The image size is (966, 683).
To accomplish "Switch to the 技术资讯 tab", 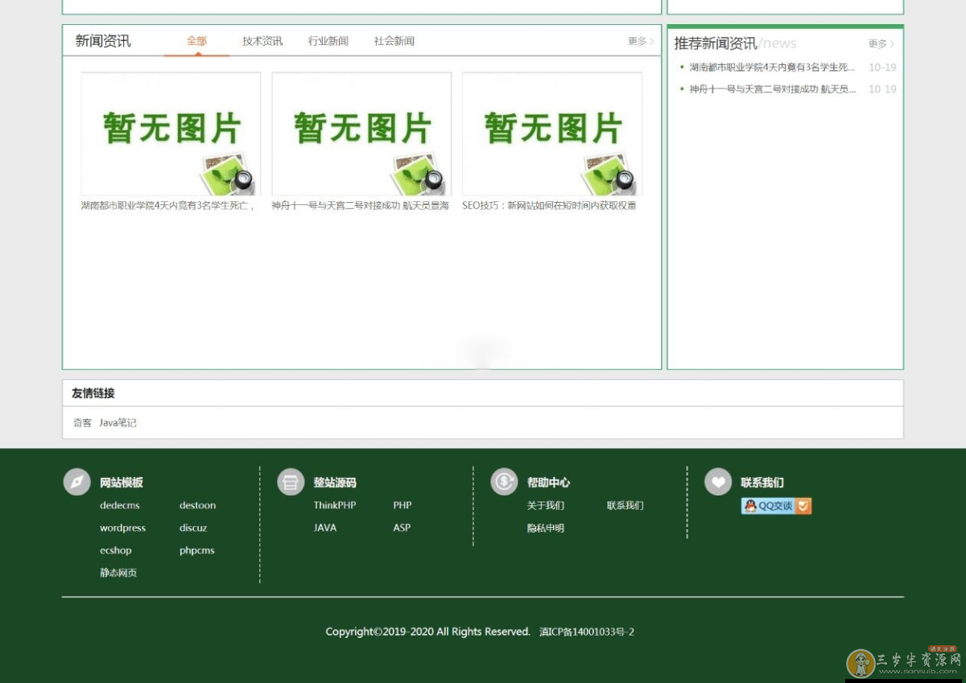I will (261, 40).
